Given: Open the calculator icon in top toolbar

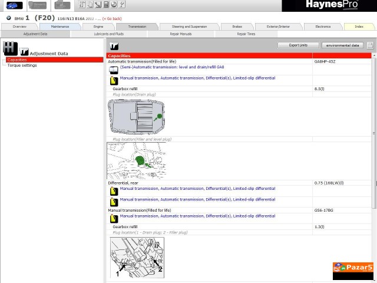Looking at the screenshot, I should 106,5.
